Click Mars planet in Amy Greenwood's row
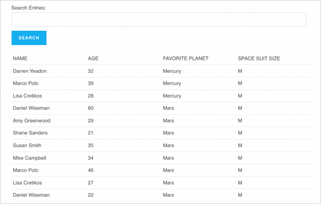321x204 pixels. 168,121
